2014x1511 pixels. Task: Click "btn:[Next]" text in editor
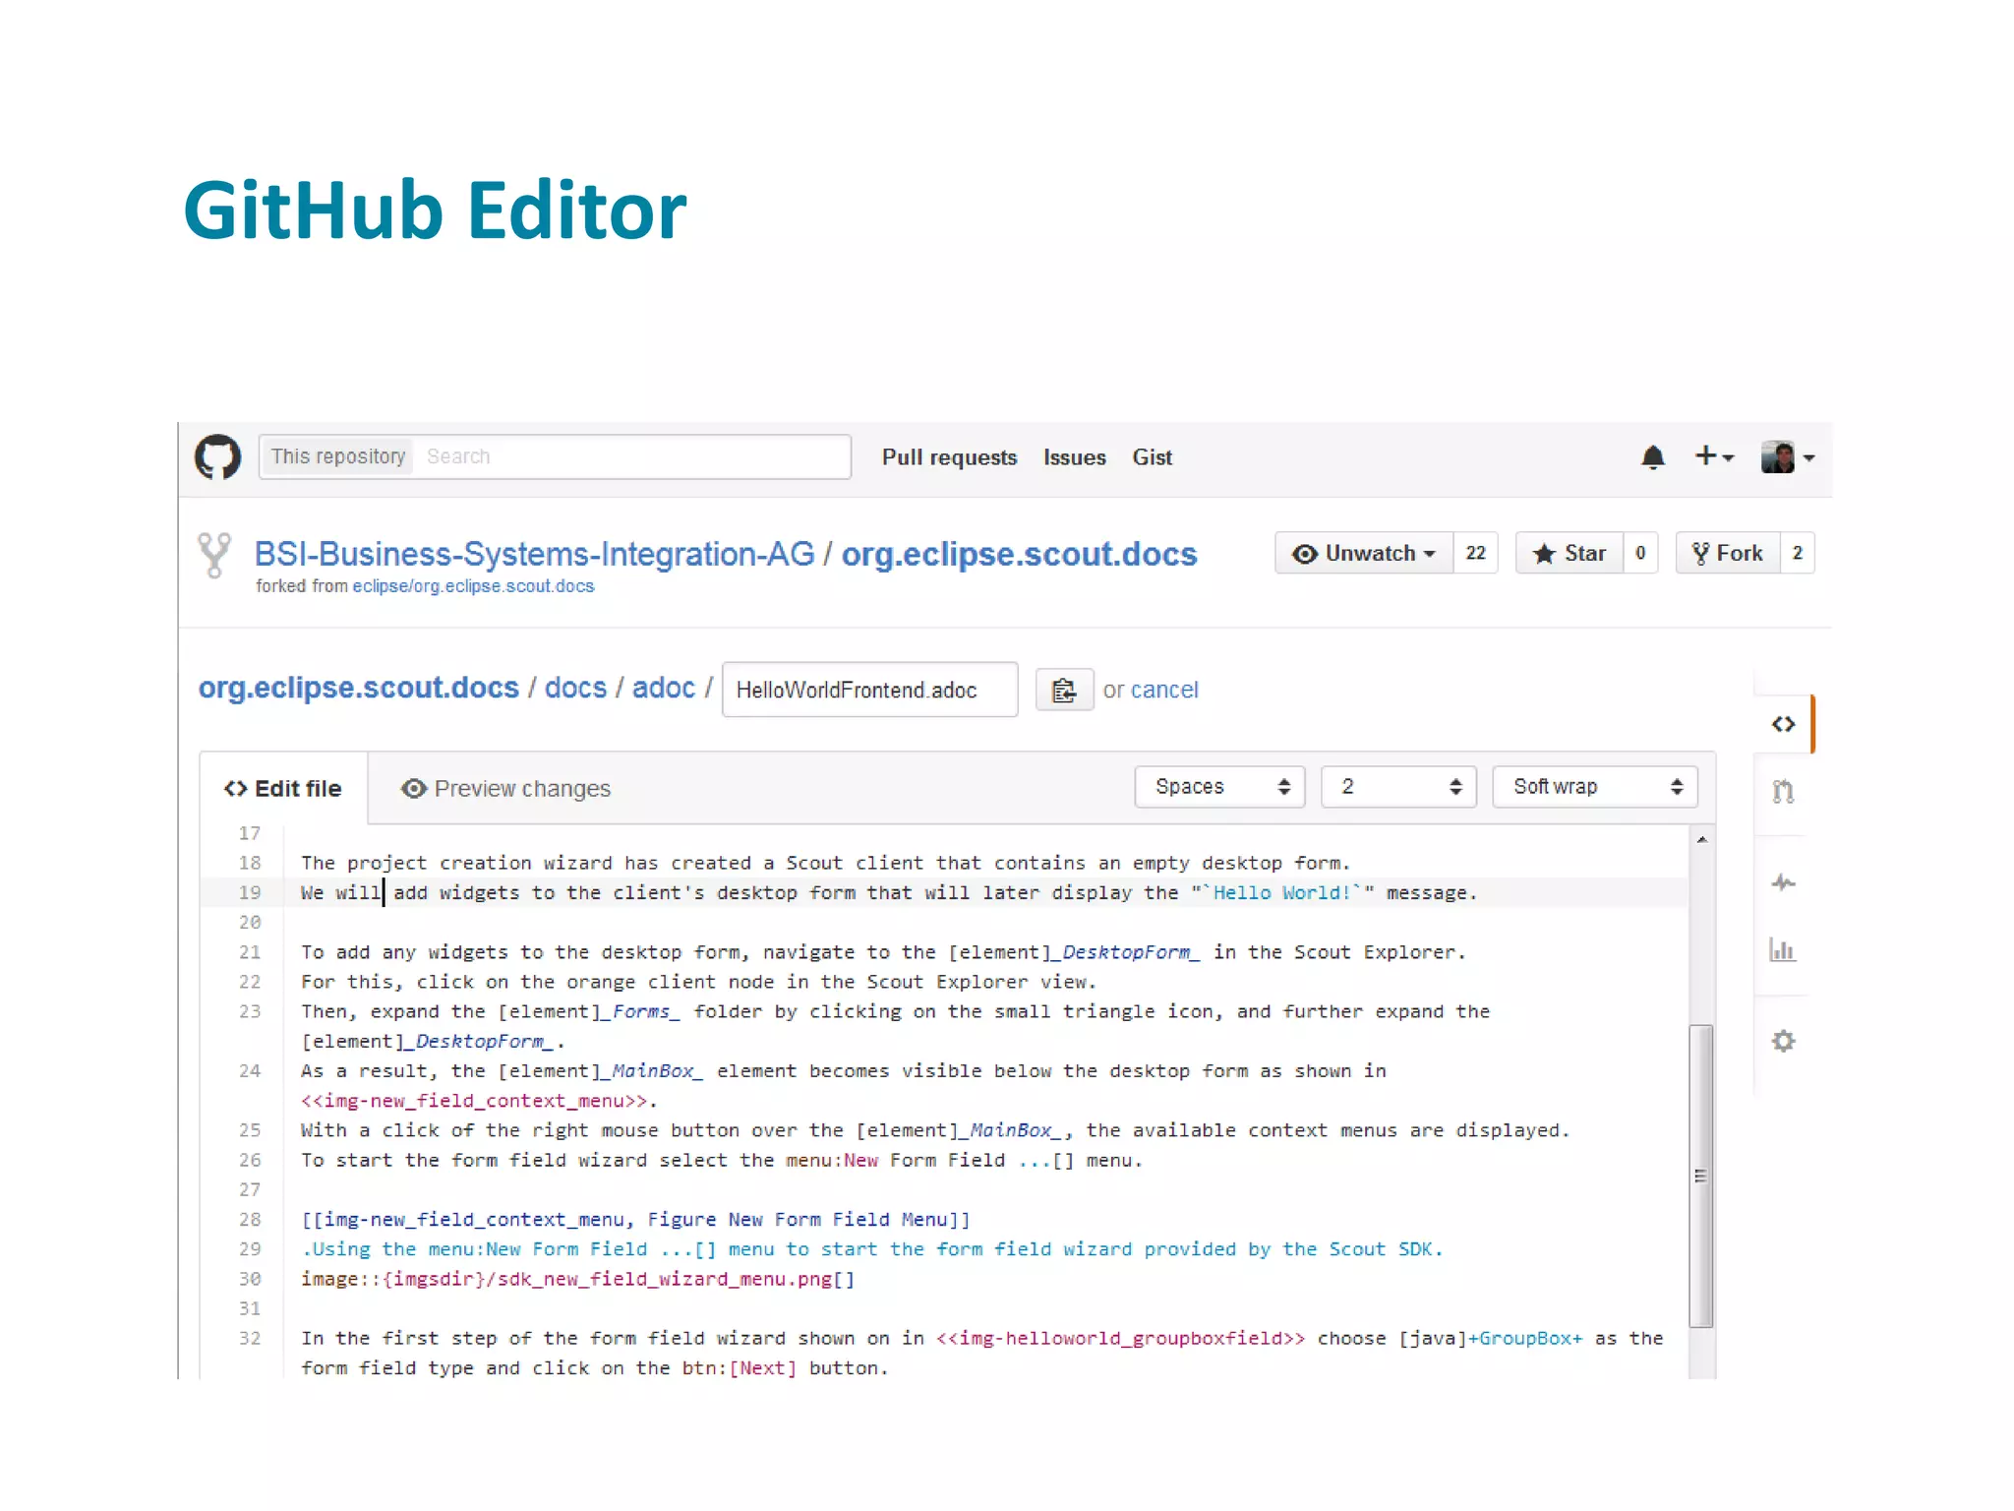740,1368
